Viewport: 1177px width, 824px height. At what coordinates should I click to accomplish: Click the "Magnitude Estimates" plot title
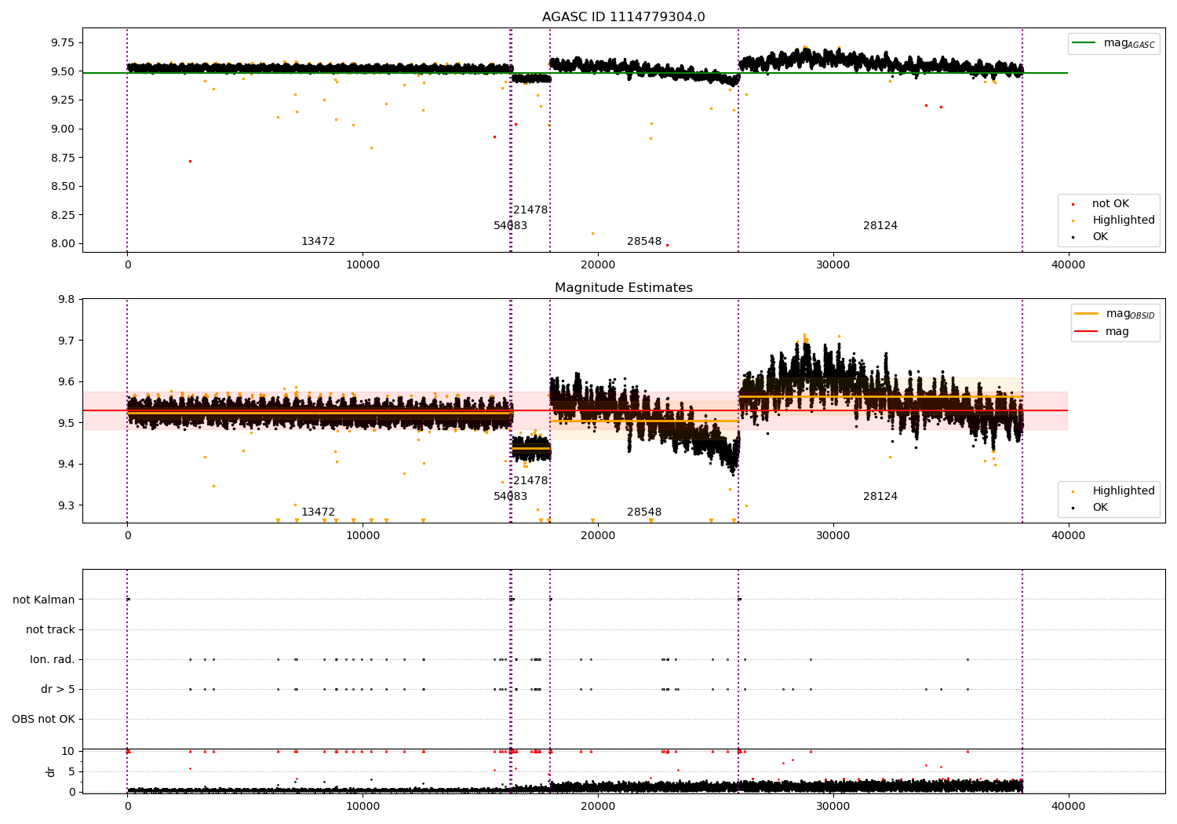(623, 288)
